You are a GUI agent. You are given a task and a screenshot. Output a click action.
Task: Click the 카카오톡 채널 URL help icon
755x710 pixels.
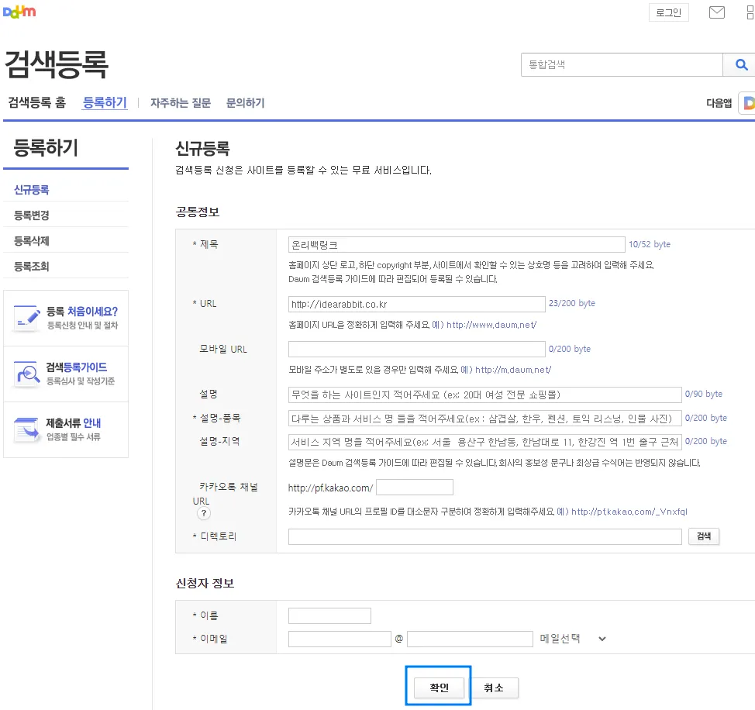[204, 513]
